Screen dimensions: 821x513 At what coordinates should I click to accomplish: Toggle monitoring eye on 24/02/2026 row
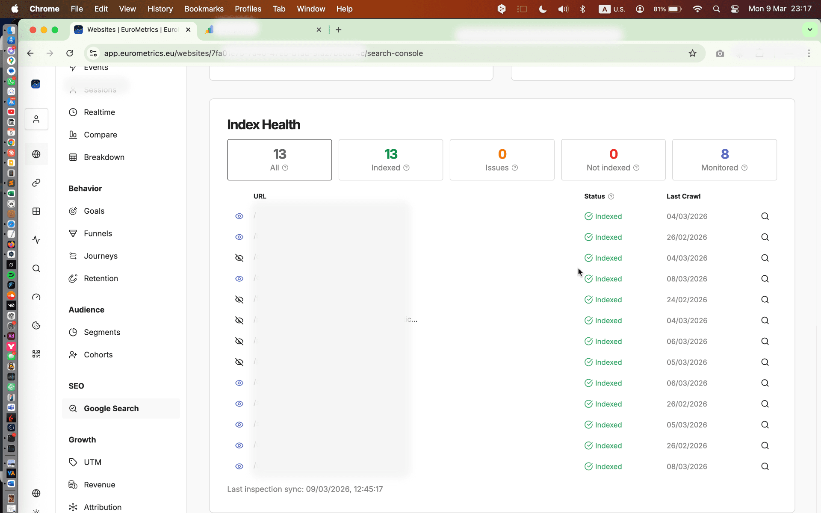(239, 300)
